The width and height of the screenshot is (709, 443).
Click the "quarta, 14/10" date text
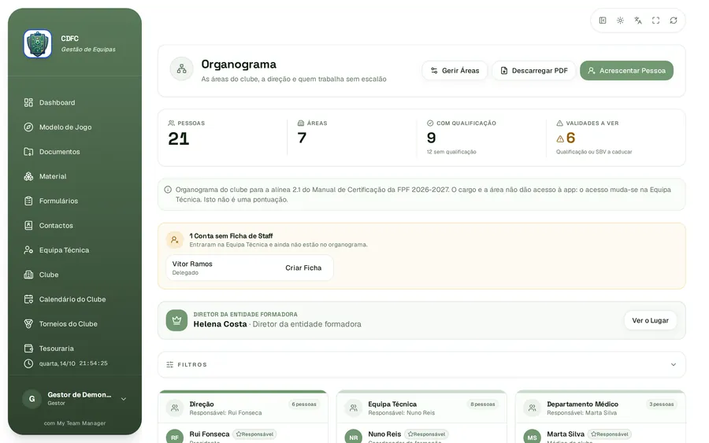click(x=57, y=364)
